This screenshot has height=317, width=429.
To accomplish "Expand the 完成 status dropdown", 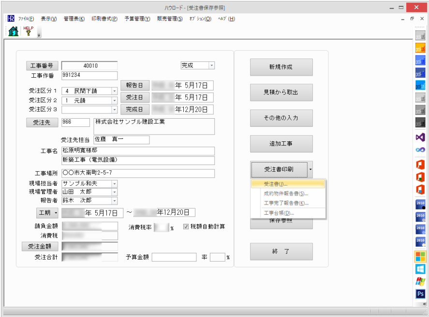I will click(x=211, y=66).
